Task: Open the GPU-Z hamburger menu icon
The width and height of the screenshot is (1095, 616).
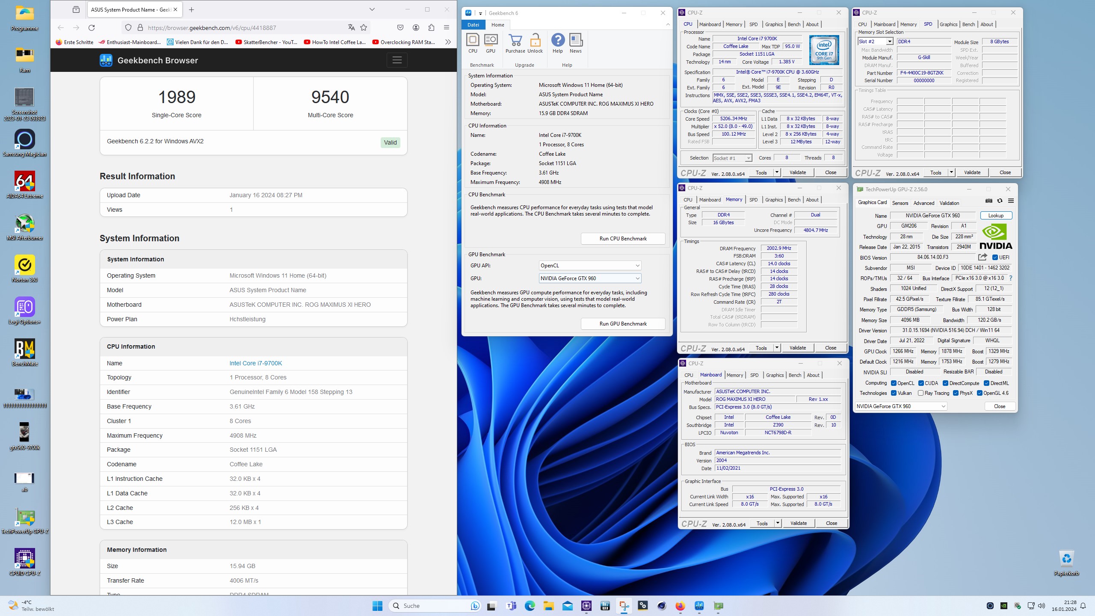Action: [x=1011, y=201]
